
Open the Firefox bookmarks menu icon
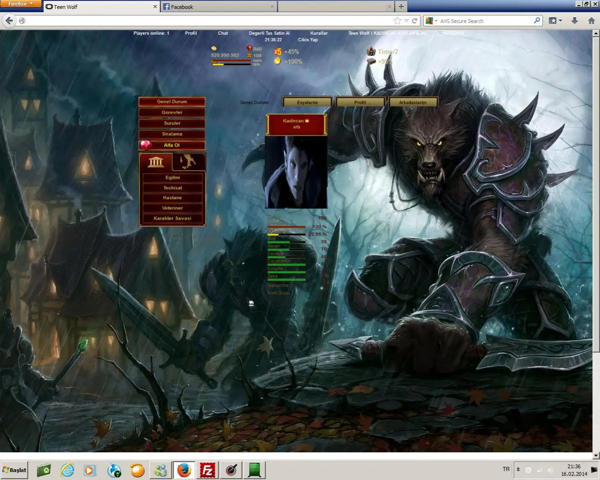click(x=555, y=21)
